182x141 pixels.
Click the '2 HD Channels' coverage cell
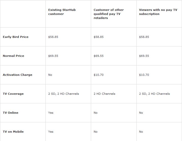pos(105,94)
